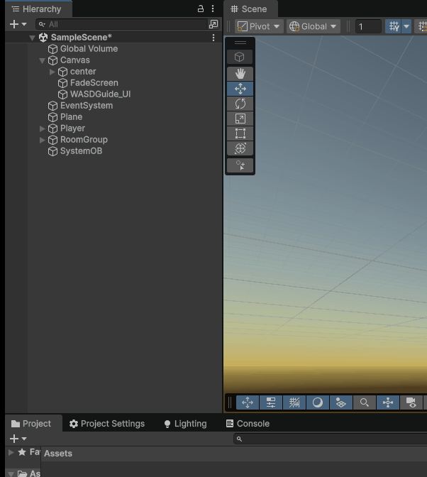Open custom editor tools icon
The width and height of the screenshot is (427, 477).
pyautogui.click(x=240, y=165)
